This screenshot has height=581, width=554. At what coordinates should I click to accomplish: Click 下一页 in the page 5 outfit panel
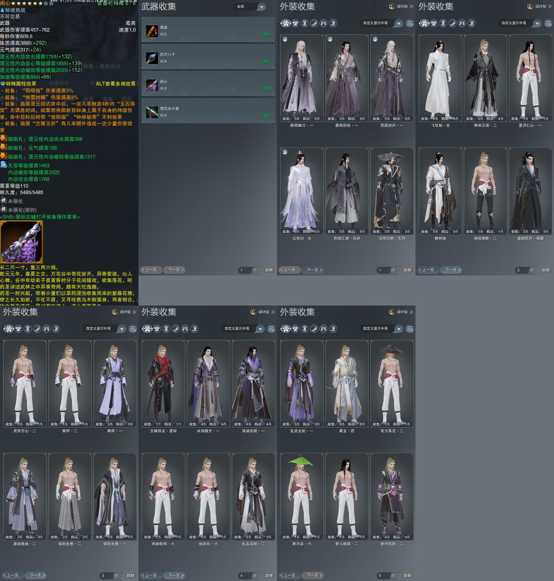313,575
